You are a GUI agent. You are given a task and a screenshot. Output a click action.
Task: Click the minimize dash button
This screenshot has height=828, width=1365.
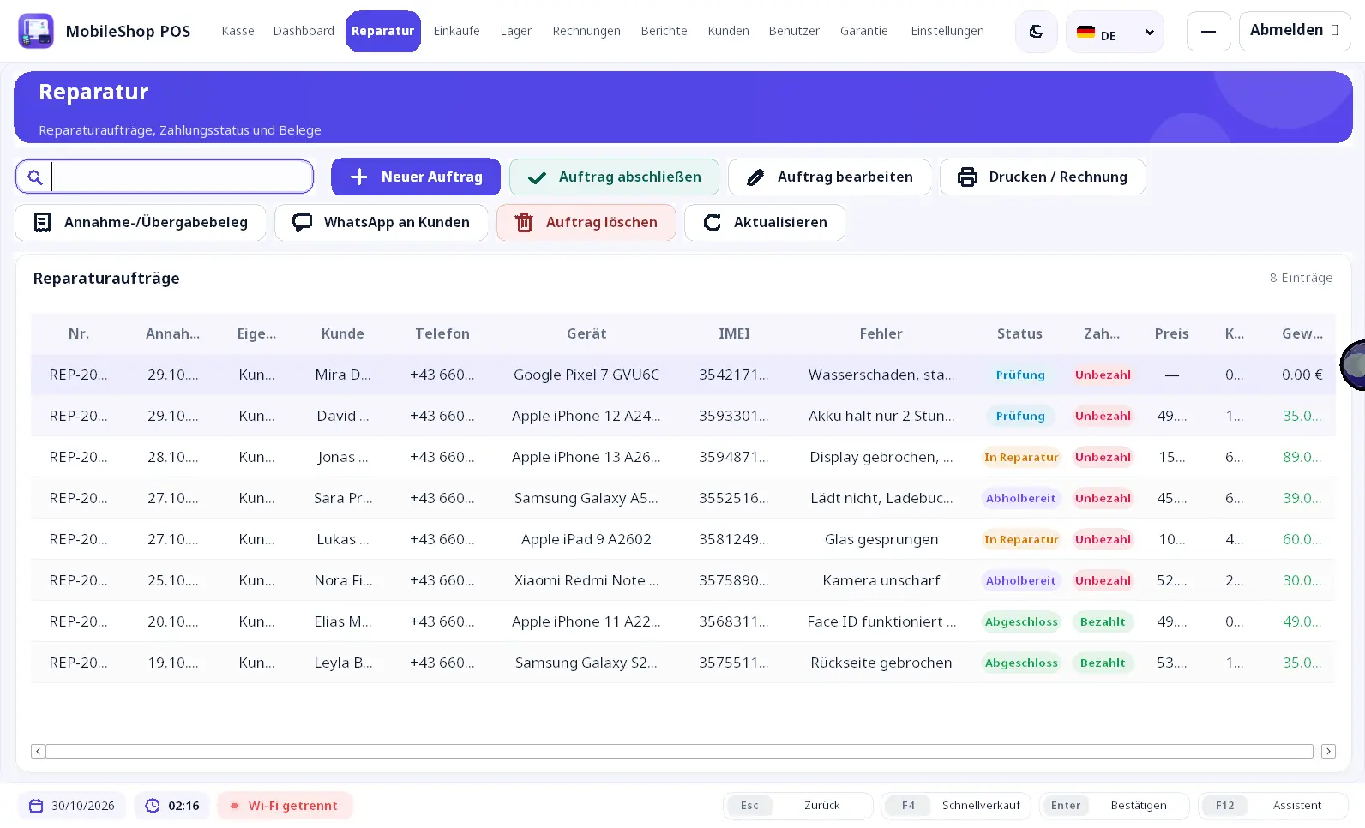click(1209, 32)
